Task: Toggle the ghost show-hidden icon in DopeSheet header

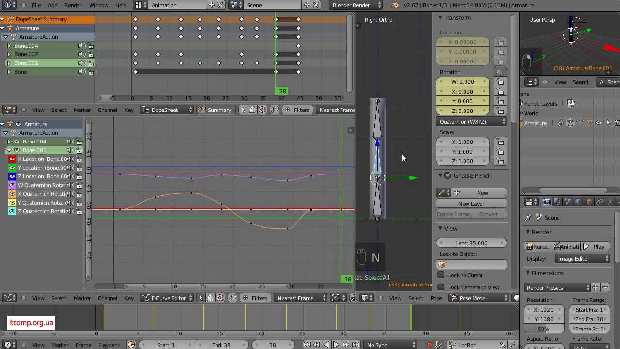Action: pos(252,110)
